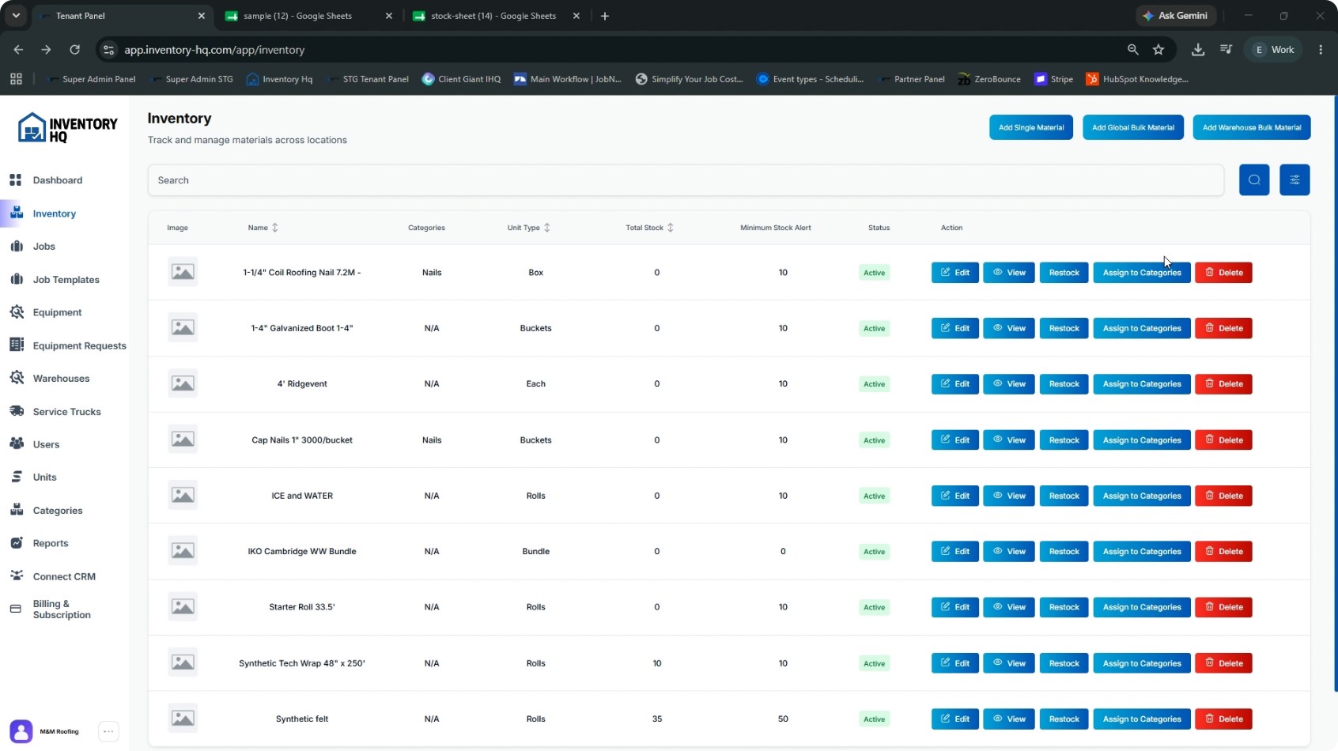Click image thumbnail of Synthetic felt row
Image resolution: width=1338 pixels, height=751 pixels.
[183, 718]
